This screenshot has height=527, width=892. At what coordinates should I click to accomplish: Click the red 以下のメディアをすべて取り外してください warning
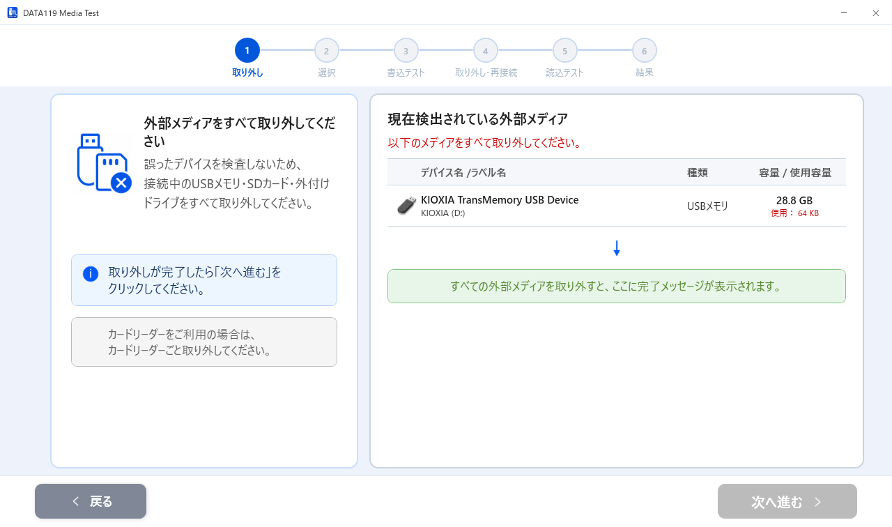pos(485,143)
